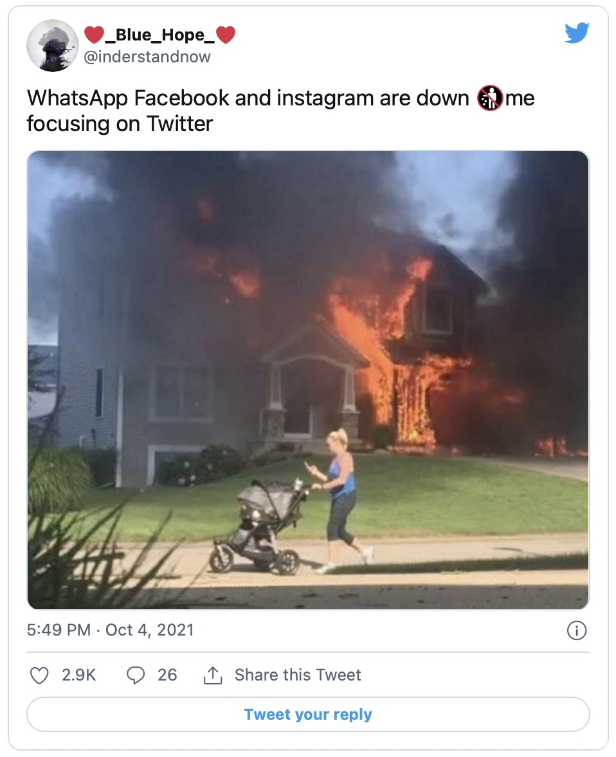Open the tweet info circle icon
Viewport: 616px width, 757px height.
(577, 631)
